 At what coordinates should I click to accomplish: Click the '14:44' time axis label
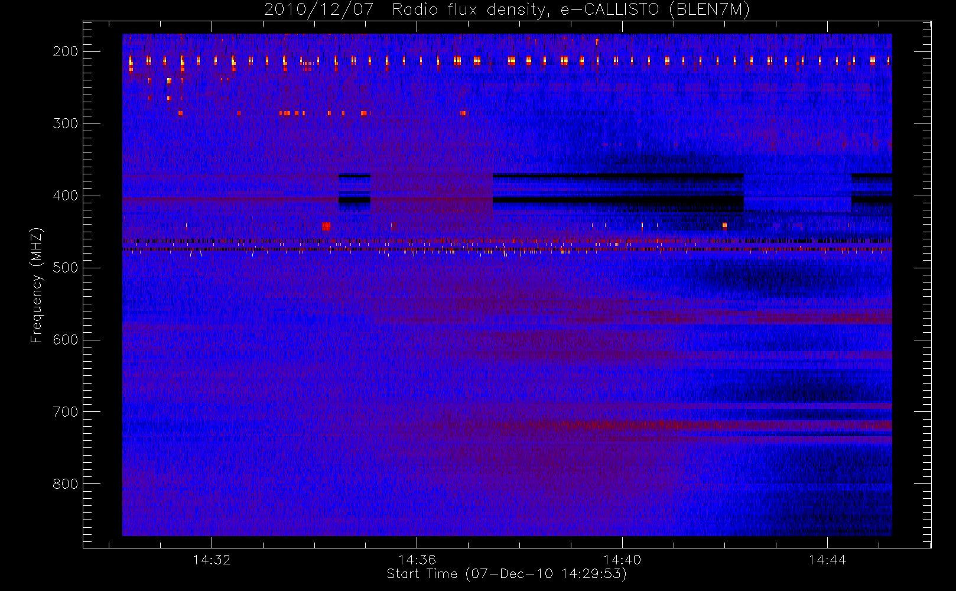click(x=827, y=560)
